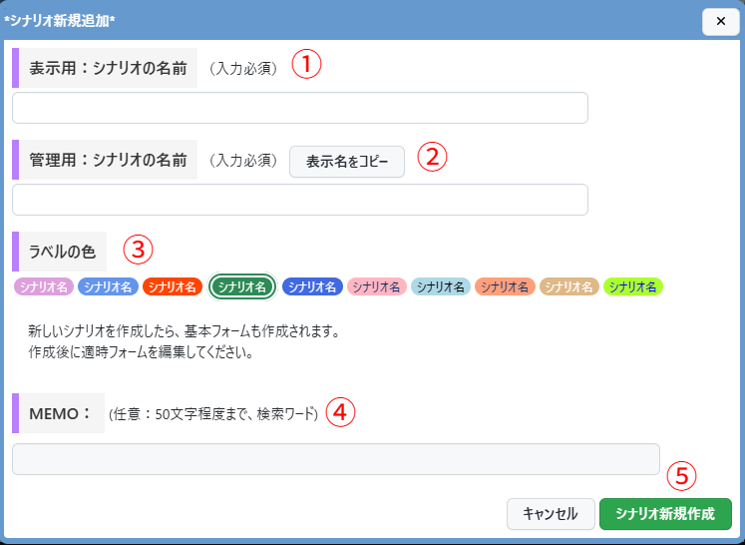Viewport: 745px width, 545px height.
Task: Select the light purple シナリオ名 label color
Action: (43, 286)
